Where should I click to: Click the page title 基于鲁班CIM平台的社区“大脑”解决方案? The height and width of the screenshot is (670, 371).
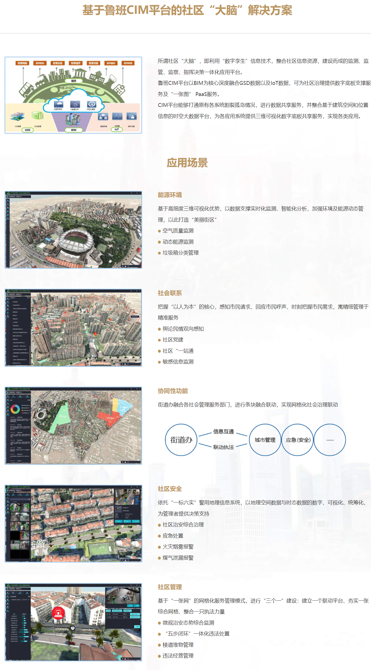click(x=187, y=10)
